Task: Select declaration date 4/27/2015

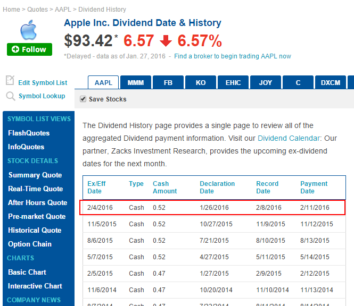Action: tap(214, 257)
